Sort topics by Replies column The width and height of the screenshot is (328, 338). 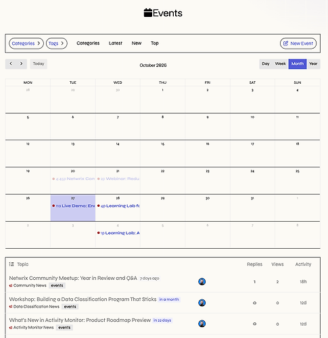coord(254,264)
